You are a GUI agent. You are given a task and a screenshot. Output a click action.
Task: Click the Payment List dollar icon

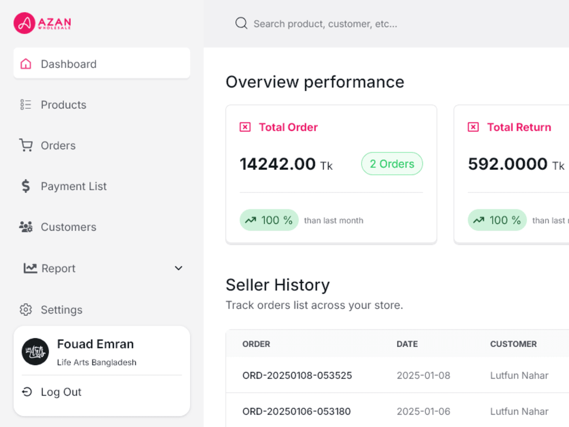[26, 186]
